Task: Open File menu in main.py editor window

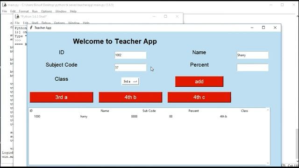Action: (4, 11)
